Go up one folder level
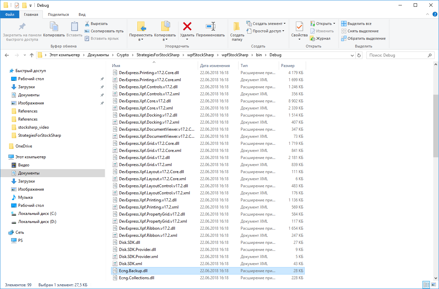This screenshot has width=439, height=289. pyautogui.click(x=32, y=55)
